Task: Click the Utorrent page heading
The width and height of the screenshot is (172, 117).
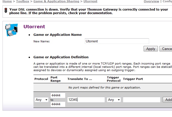Action: click(x=34, y=26)
